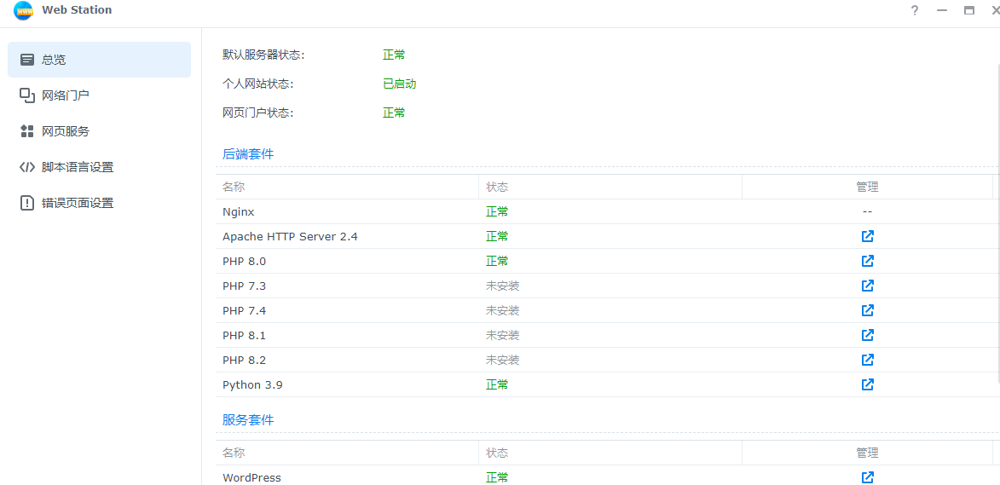Open the Apache HTTP Server 2.4 management link icon
1000x485 pixels.
coord(867,236)
